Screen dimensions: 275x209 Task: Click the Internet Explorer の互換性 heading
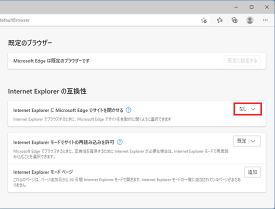click(x=47, y=91)
